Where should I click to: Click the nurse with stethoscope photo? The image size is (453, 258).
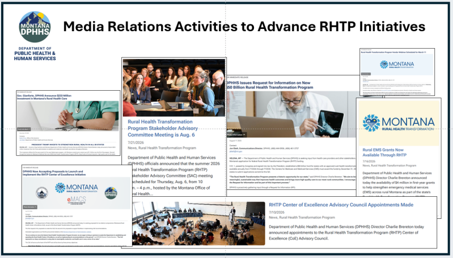tap(67, 116)
